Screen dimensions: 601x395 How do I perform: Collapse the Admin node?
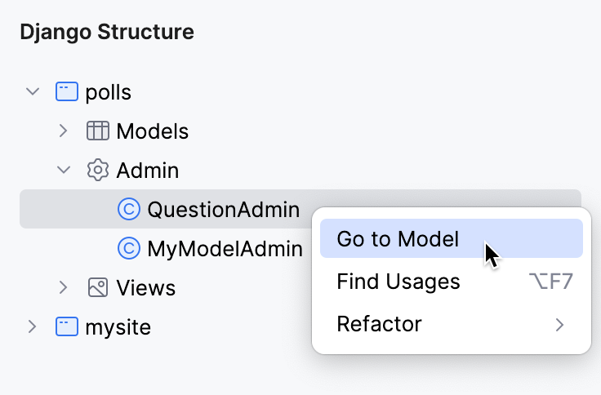64,170
